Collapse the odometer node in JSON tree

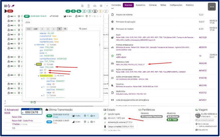35,45
